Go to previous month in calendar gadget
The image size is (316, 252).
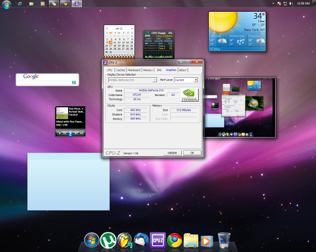coord(107,29)
